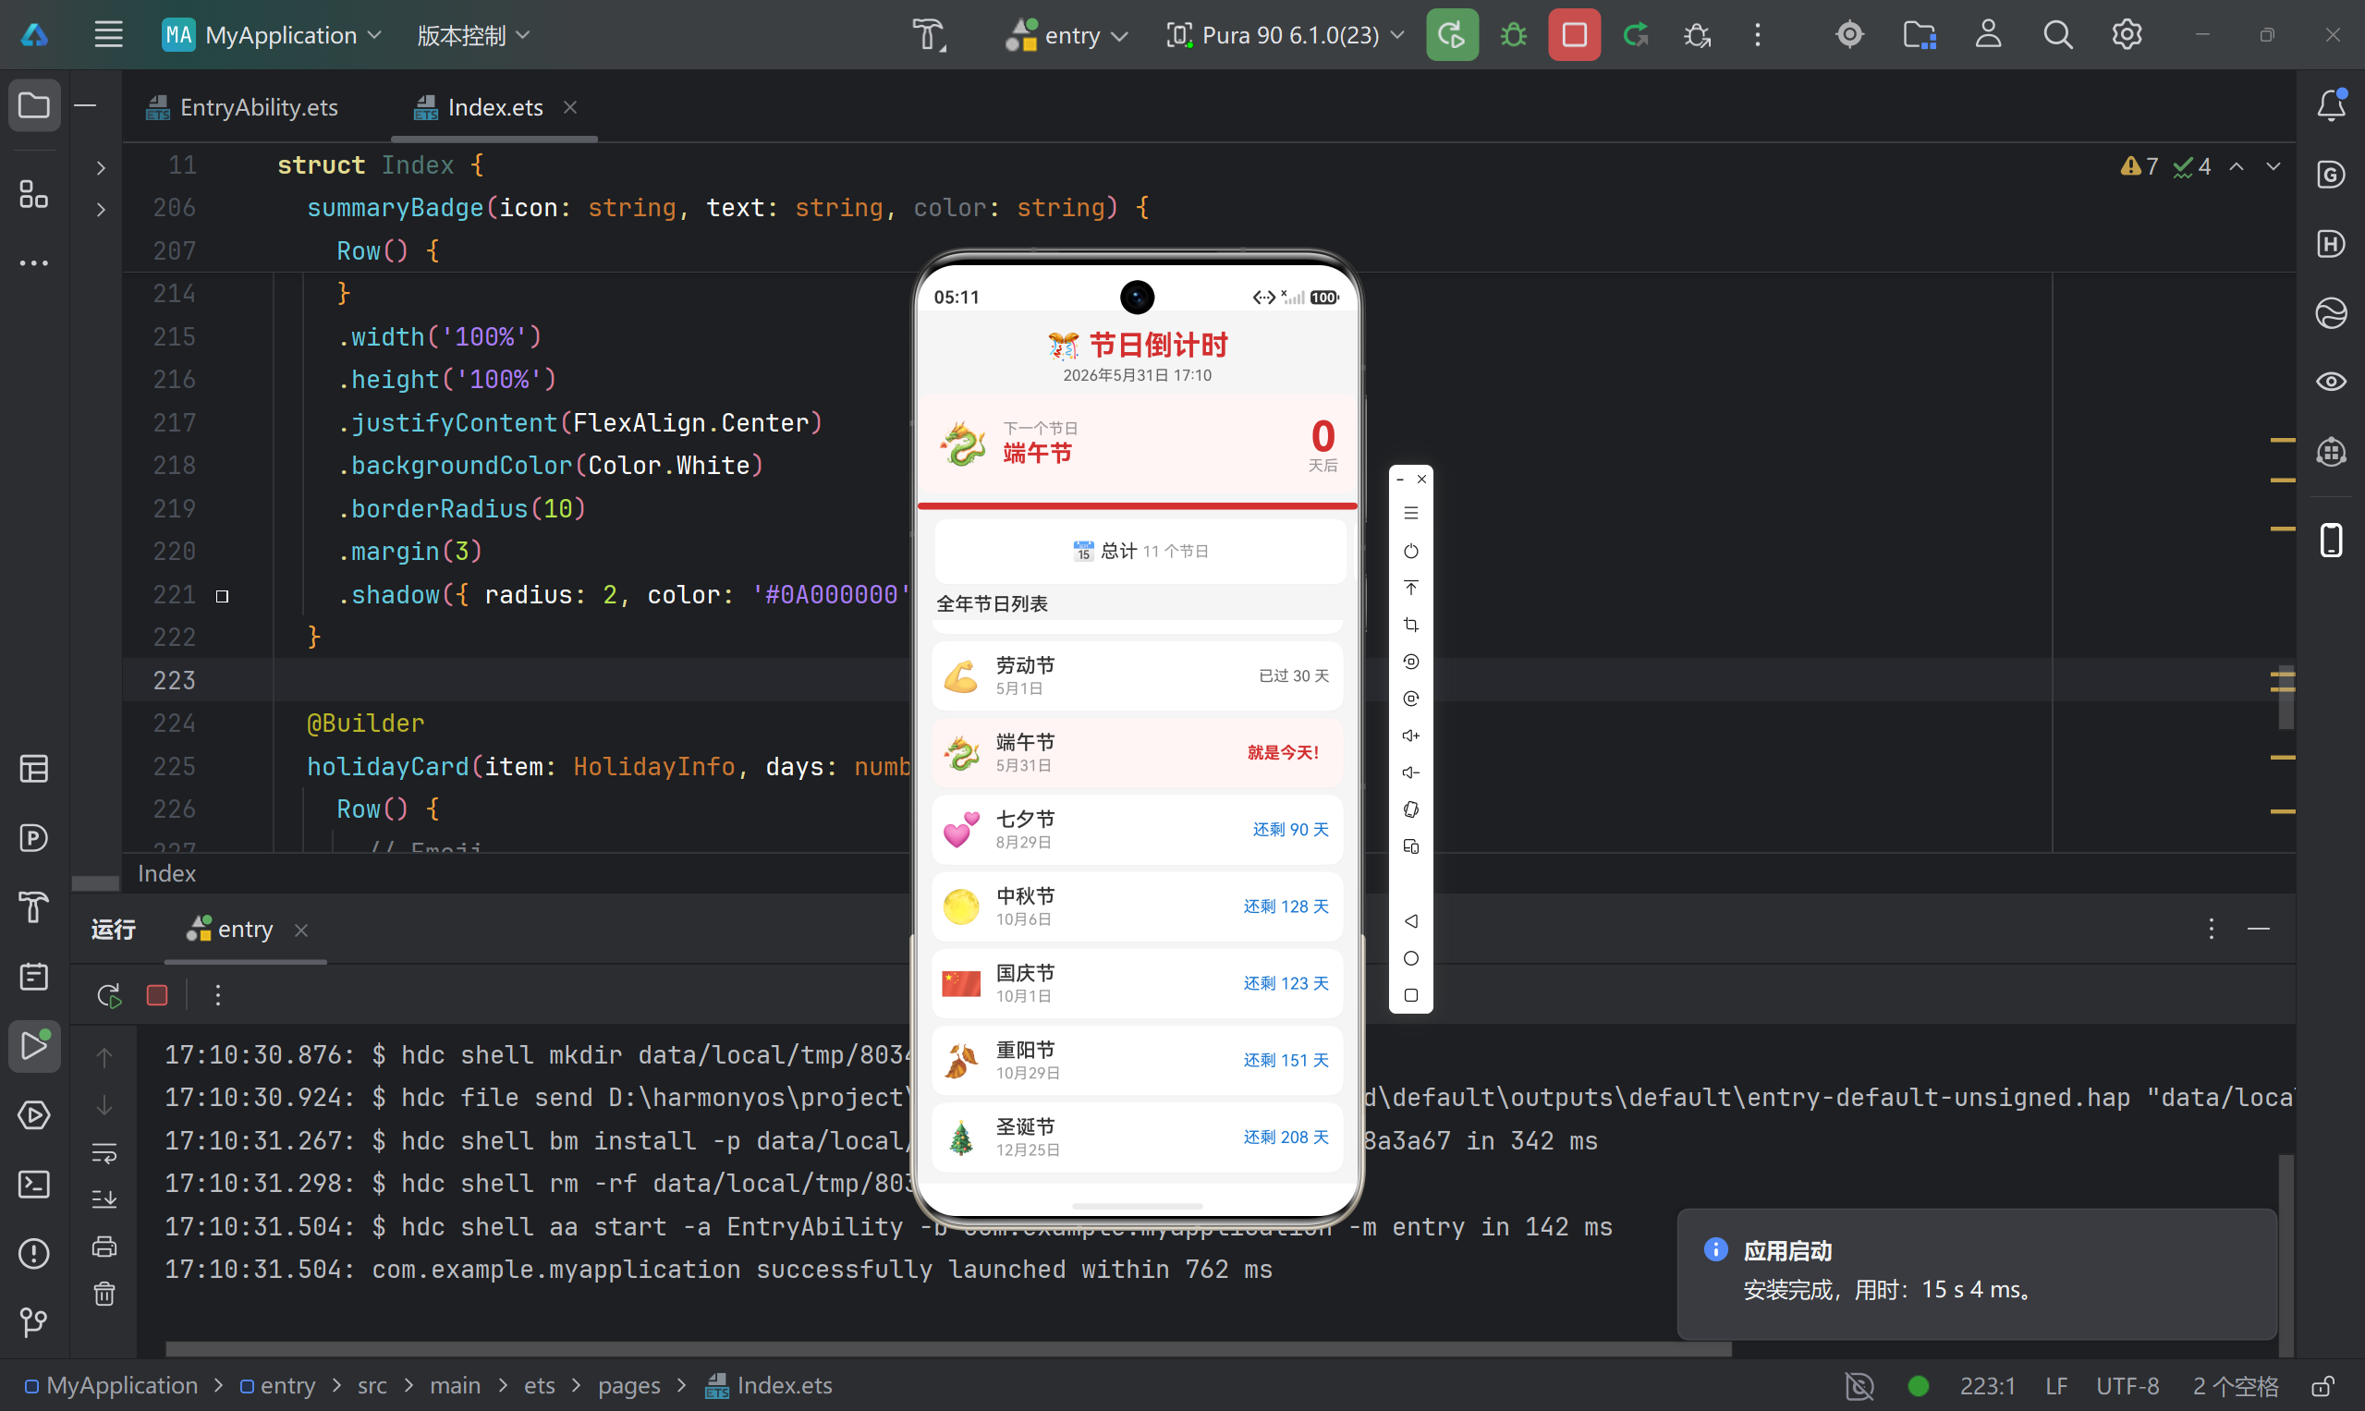Click emulator volume up button
This screenshot has width=2365, height=1411.
(1411, 735)
